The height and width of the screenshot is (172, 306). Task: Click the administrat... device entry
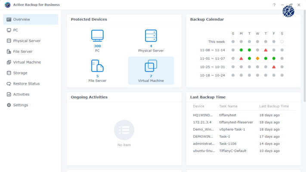pyautogui.click(x=204, y=144)
